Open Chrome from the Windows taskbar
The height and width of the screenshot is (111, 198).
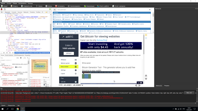click(18, 109)
